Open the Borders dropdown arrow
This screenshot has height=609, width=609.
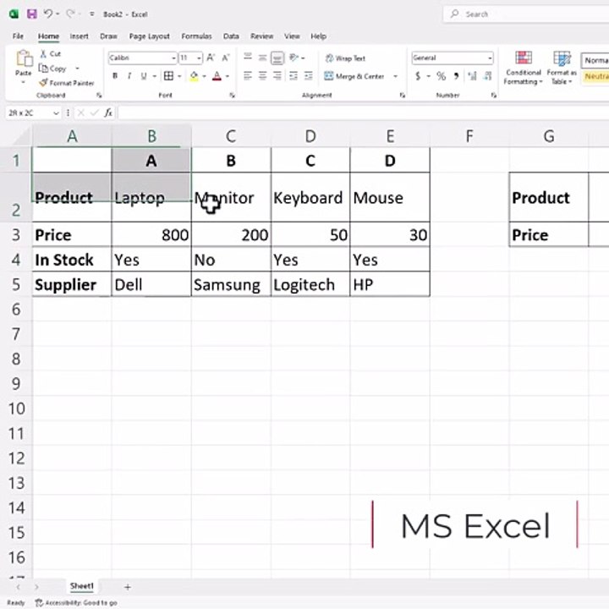pos(179,76)
